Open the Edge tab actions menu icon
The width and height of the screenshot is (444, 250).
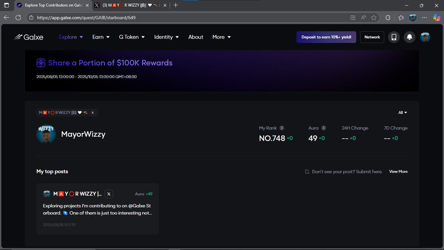tap(6, 5)
